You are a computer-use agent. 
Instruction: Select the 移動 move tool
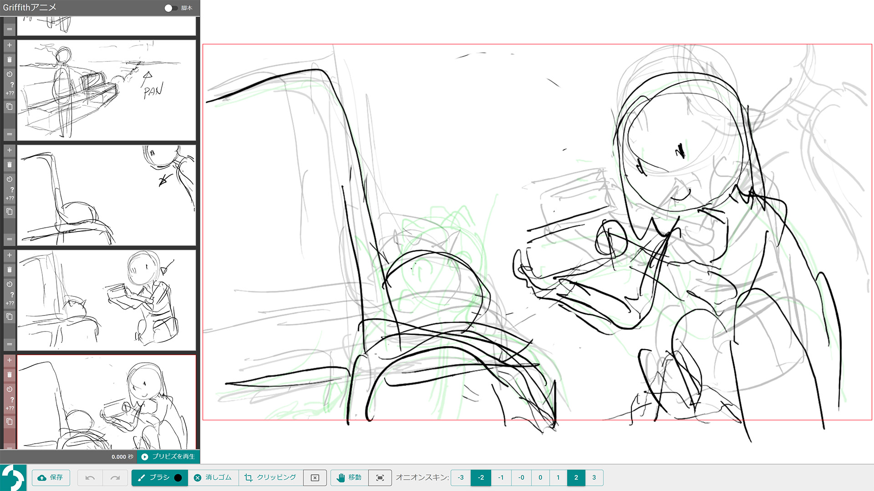click(x=349, y=477)
